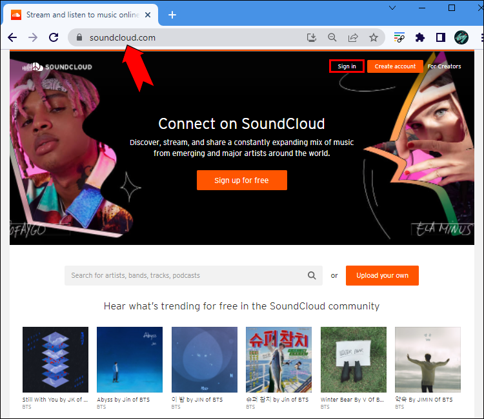Click the zoom magnifier icon in address bar
The width and height of the screenshot is (484, 419).
point(332,37)
